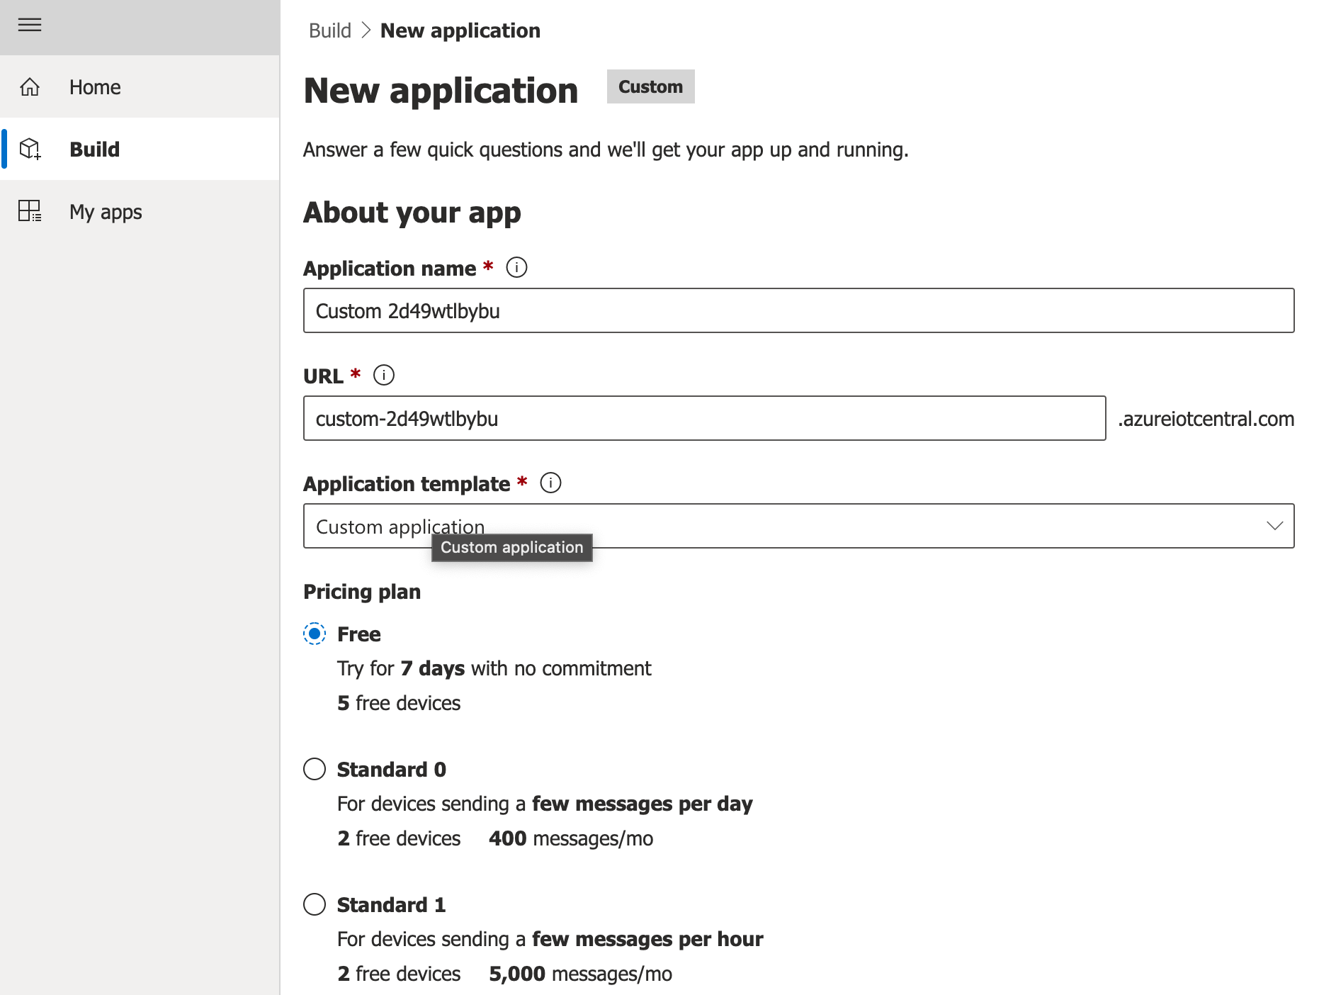The width and height of the screenshot is (1319, 995).
Task: Expand the template dropdown chevron
Action: (x=1274, y=526)
